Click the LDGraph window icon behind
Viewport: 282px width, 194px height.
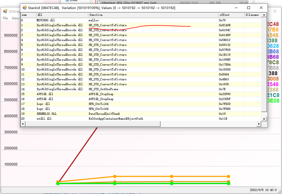click(5, 11)
